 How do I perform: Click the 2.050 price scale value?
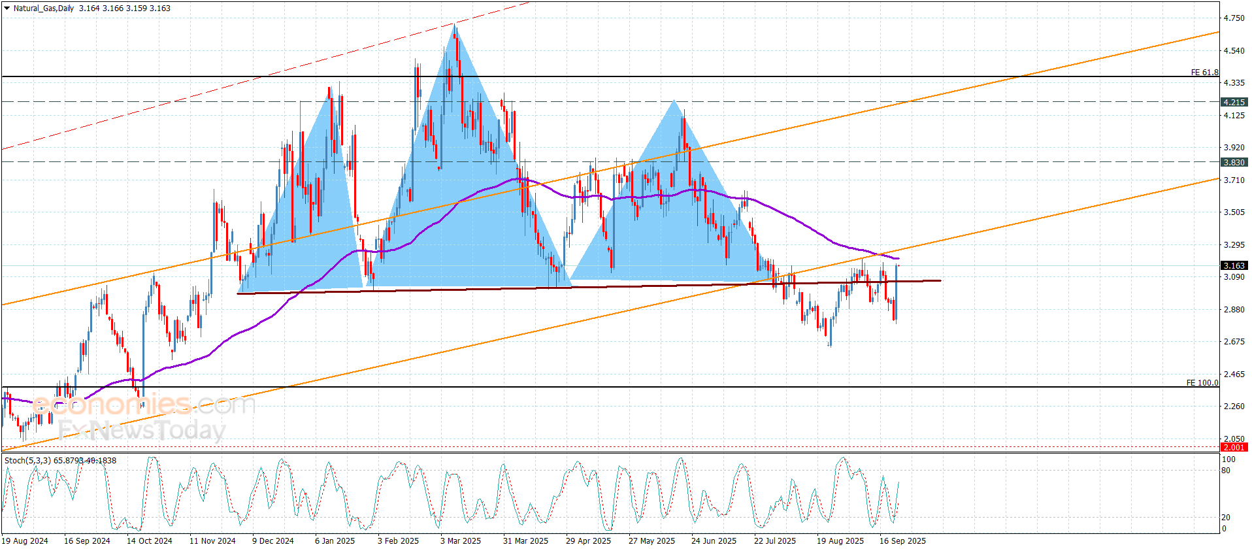click(1234, 439)
